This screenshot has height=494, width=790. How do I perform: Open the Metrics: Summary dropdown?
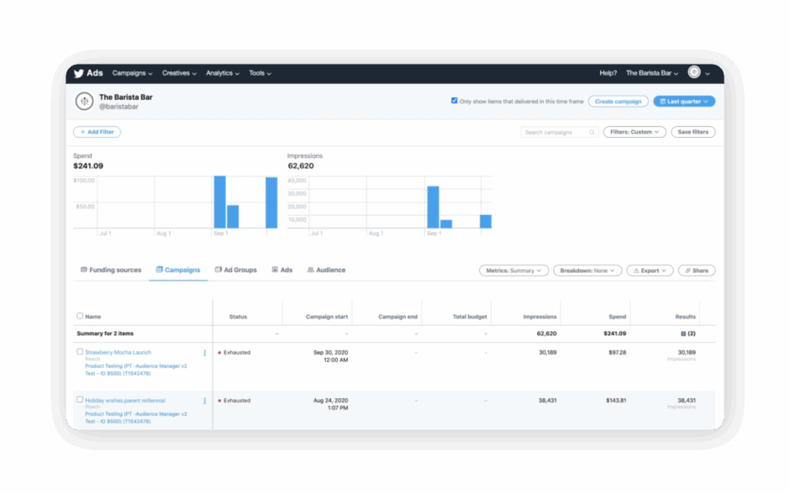tap(513, 270)
